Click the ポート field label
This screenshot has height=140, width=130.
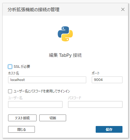pyautogui.click(x=96, y=73)
